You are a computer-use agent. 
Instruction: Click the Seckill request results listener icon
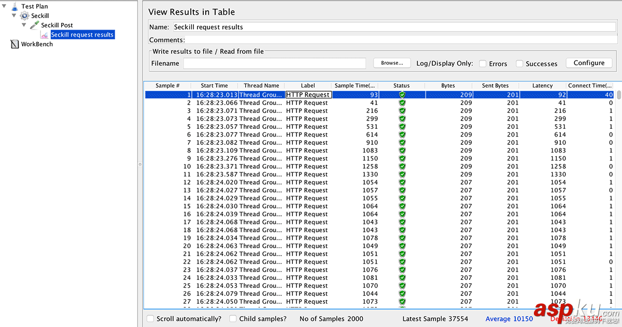pyautogui.click(x=45, y=35)
